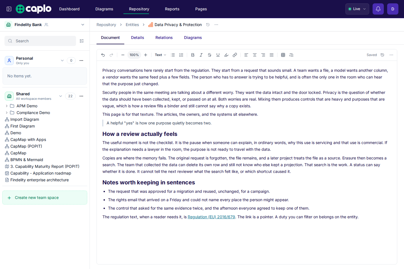This screenshot has height=269, width=404.
Task: Decrease zoom with minus button
Action: click(x=123, y=55)
